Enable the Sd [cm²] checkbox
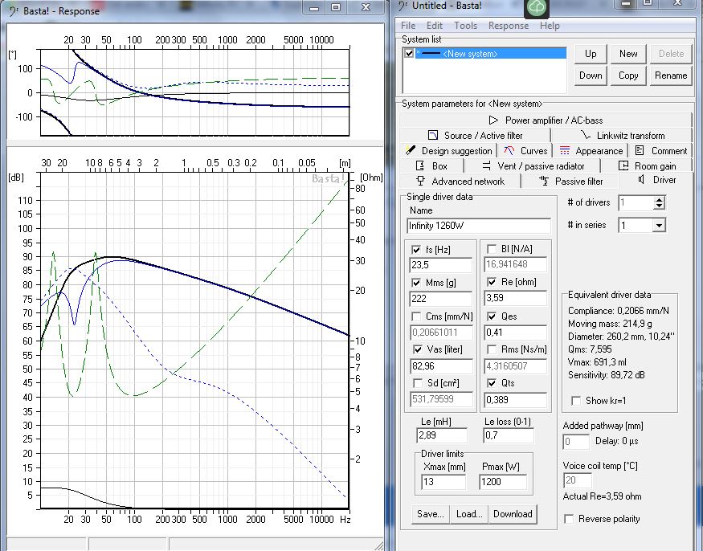703x551 pixels. [418, 383]
